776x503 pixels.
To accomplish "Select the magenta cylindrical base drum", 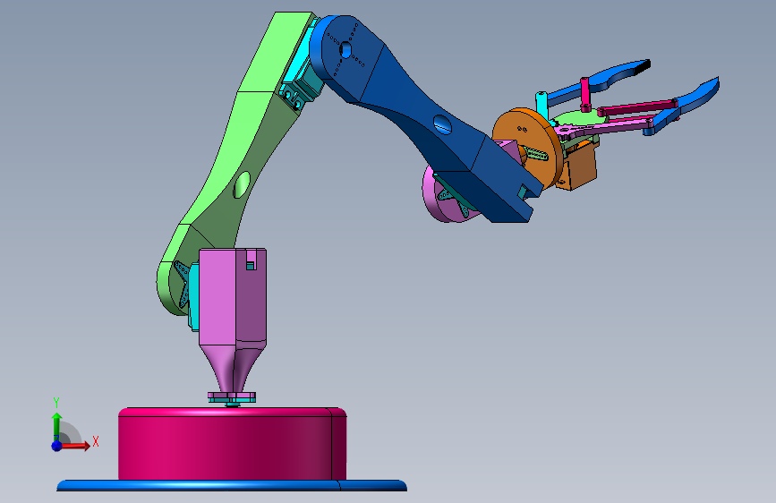I will 232,444.
